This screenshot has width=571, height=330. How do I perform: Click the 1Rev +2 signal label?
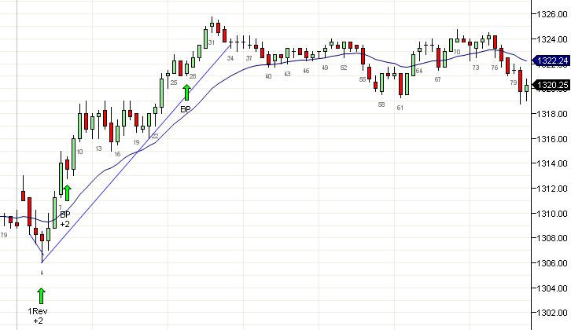[x=39, y=317]
